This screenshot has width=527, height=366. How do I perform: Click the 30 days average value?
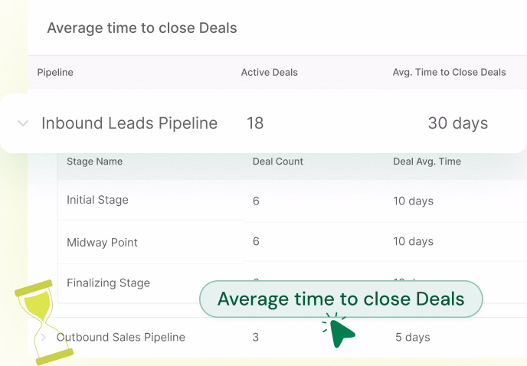(x=458, y=123)
